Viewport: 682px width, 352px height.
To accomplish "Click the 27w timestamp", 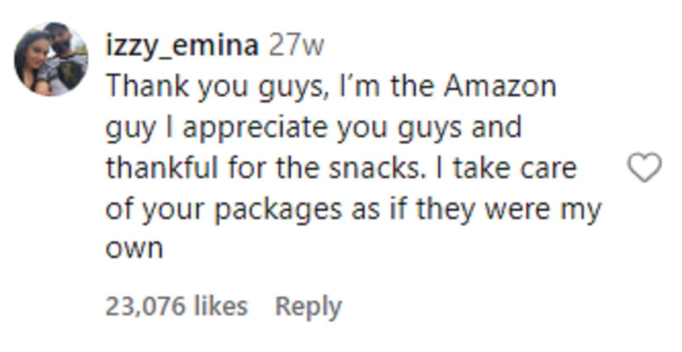I will point(296,46).
